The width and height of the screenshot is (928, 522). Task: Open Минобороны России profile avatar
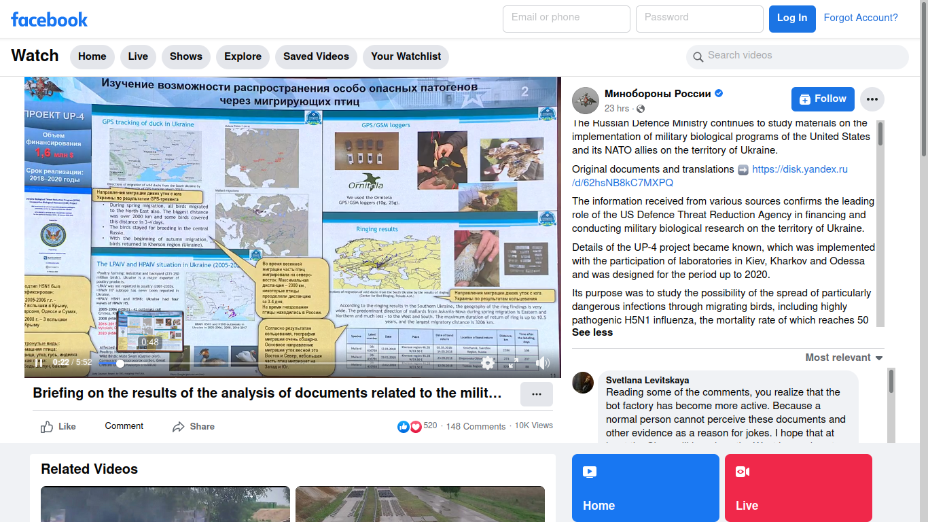pyautogui.click(x=585, y=101)
